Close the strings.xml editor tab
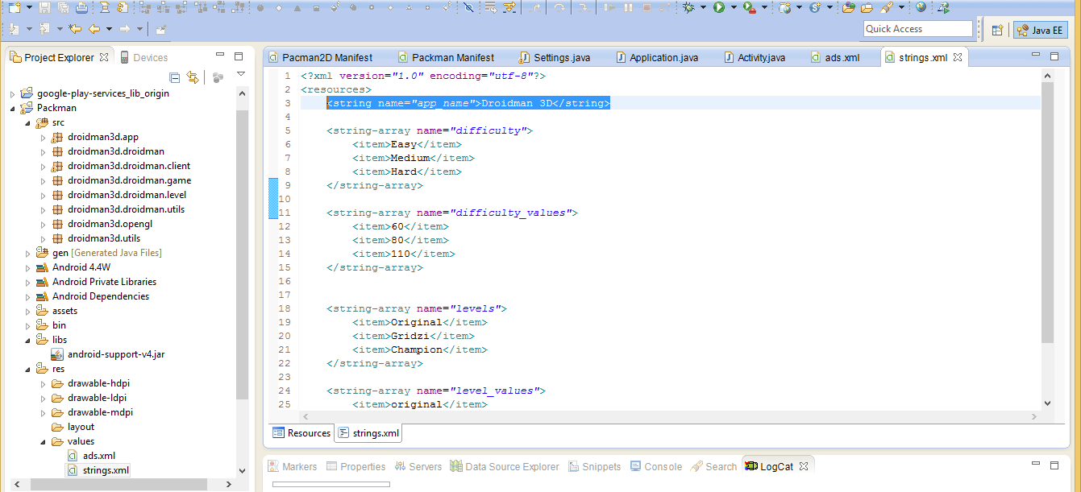Image resolution: width=1081 pixels, height=492 pixels. coord(958,58)
